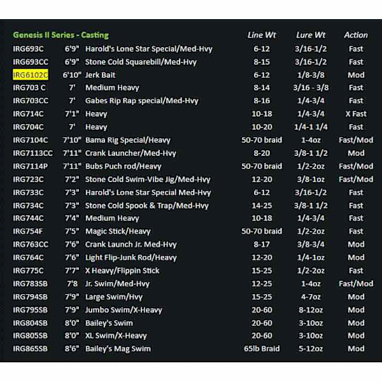The image size is (382, 382).
Task: Click Crank Launcher/Med-Hvy description
Action: coord(131,153)
